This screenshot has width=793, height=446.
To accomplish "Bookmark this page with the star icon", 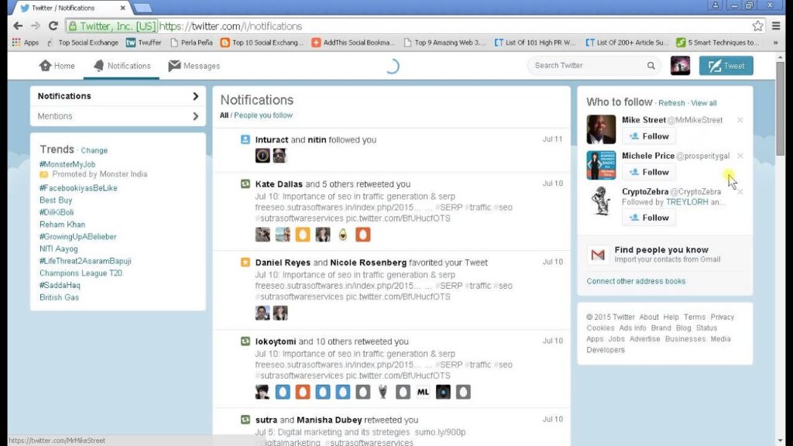I will coord(757,26).
